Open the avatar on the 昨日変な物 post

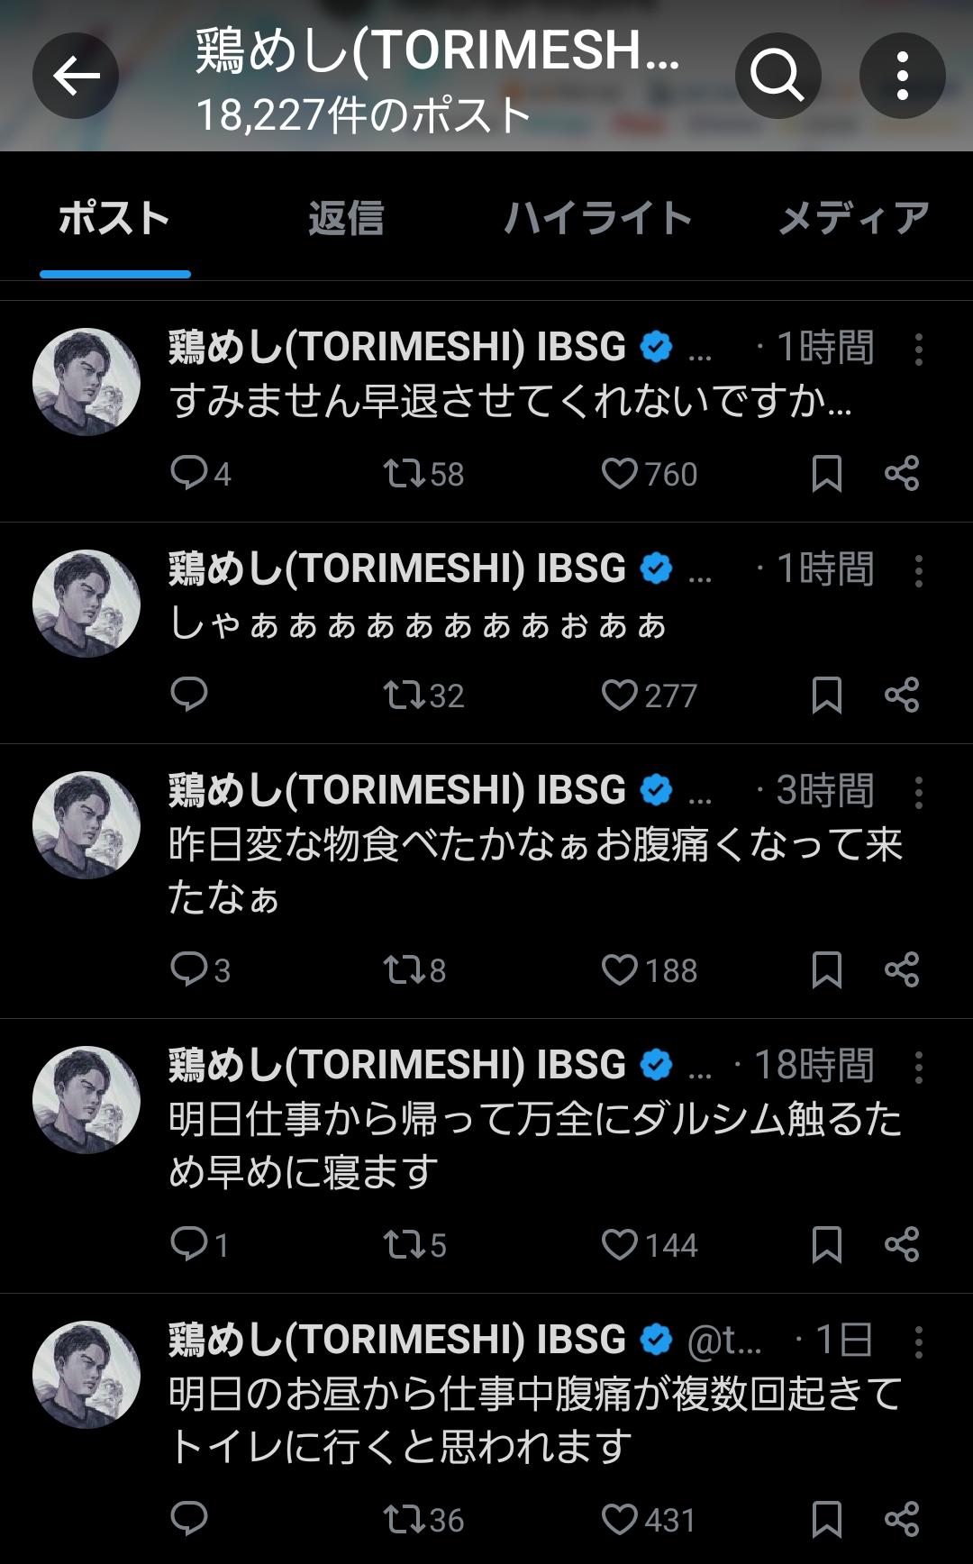point(86,824)
